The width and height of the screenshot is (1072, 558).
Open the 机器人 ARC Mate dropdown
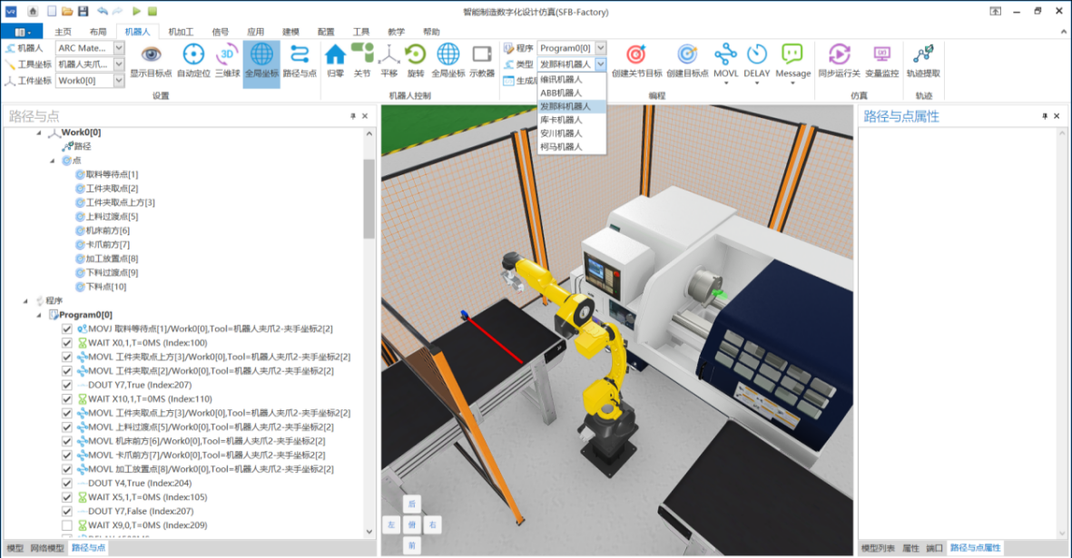pyautogui.click(x=118, y=48)
